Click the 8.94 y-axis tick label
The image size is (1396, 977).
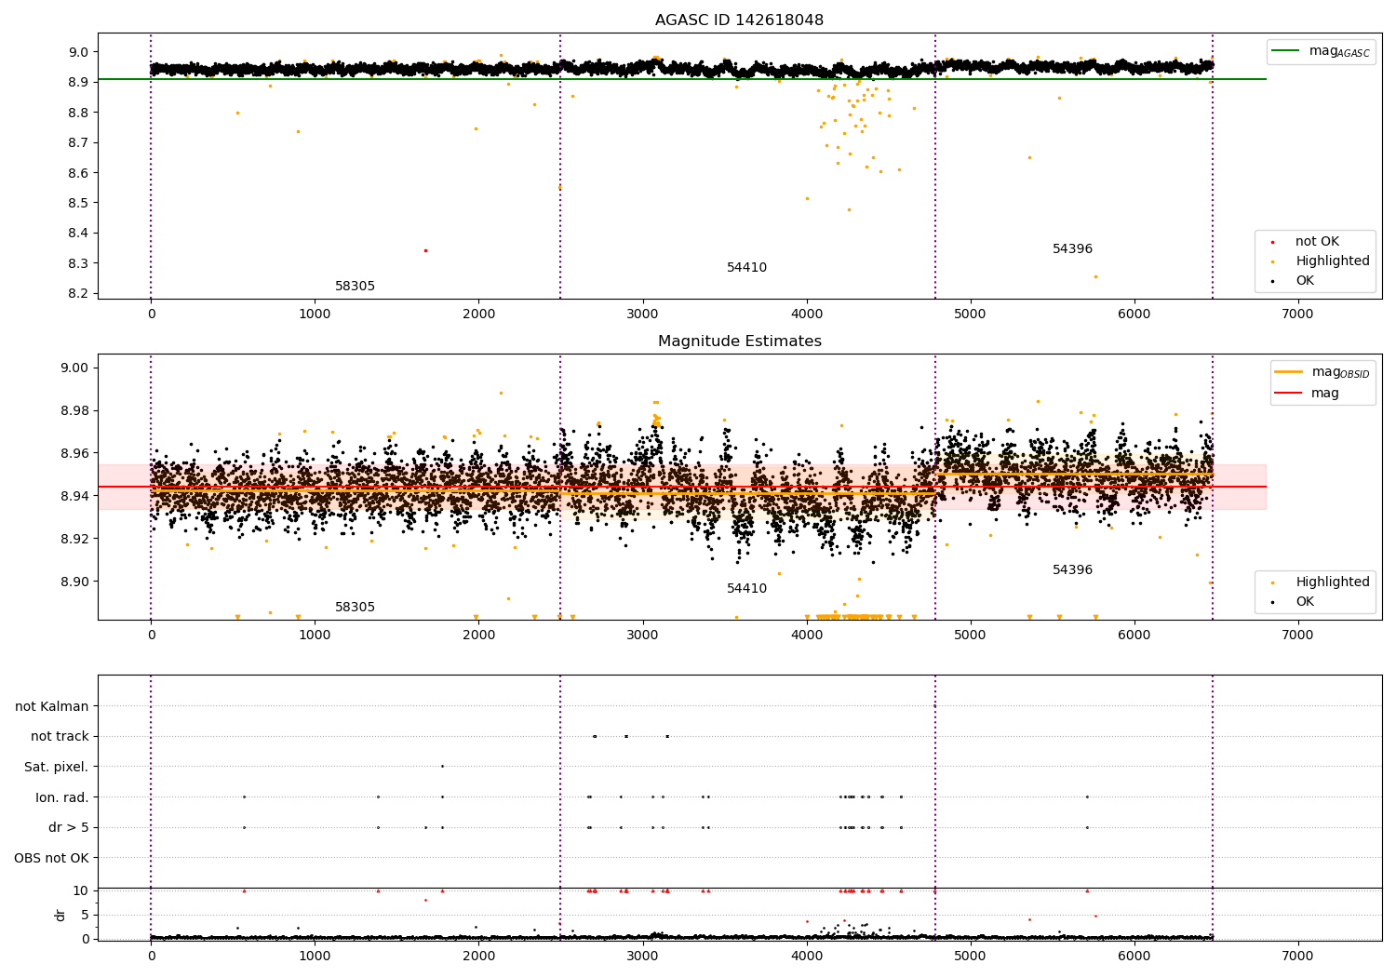75,497
